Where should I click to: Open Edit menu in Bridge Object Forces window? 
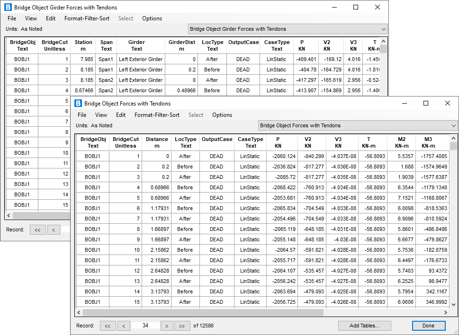tap(121, 115)
